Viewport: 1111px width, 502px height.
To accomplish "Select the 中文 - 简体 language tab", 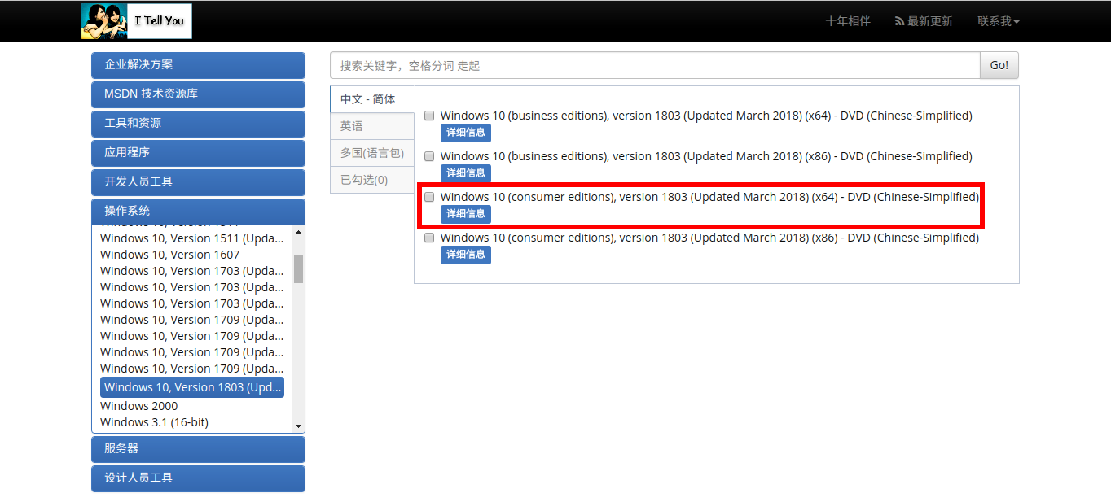I will click(372, 99).
